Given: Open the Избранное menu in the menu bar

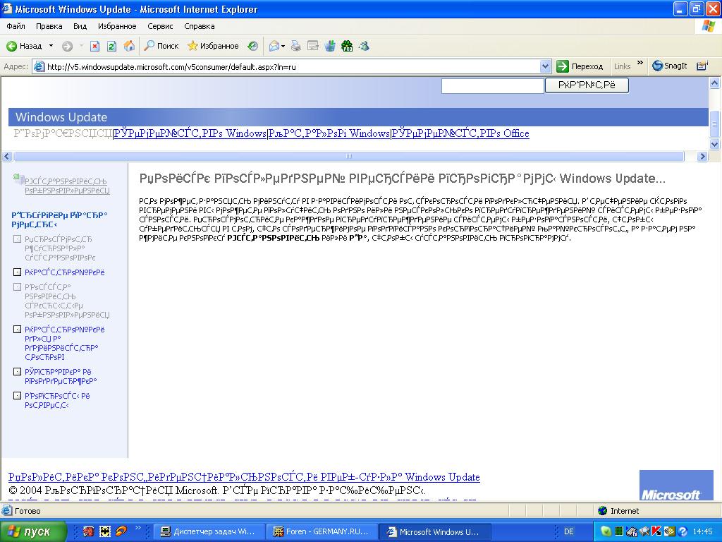Looking at the screenshot, I should click(117, 26).
